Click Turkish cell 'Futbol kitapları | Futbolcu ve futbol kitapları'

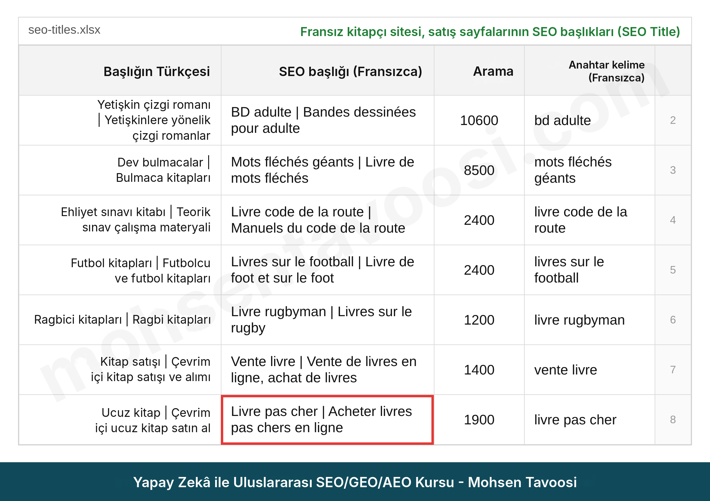[x=120, y=270]
